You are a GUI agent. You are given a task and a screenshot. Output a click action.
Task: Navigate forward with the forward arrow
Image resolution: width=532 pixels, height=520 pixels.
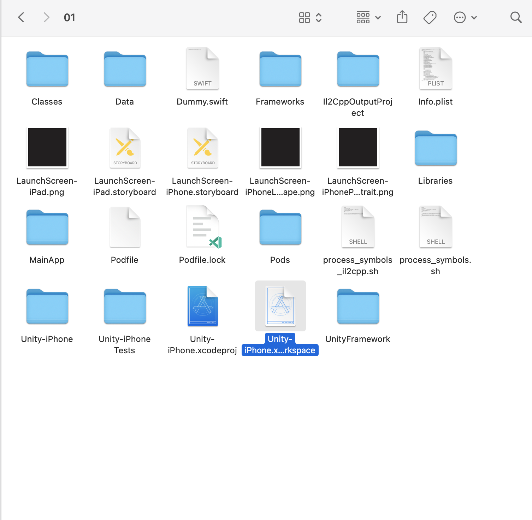click(x=46, y=17)
